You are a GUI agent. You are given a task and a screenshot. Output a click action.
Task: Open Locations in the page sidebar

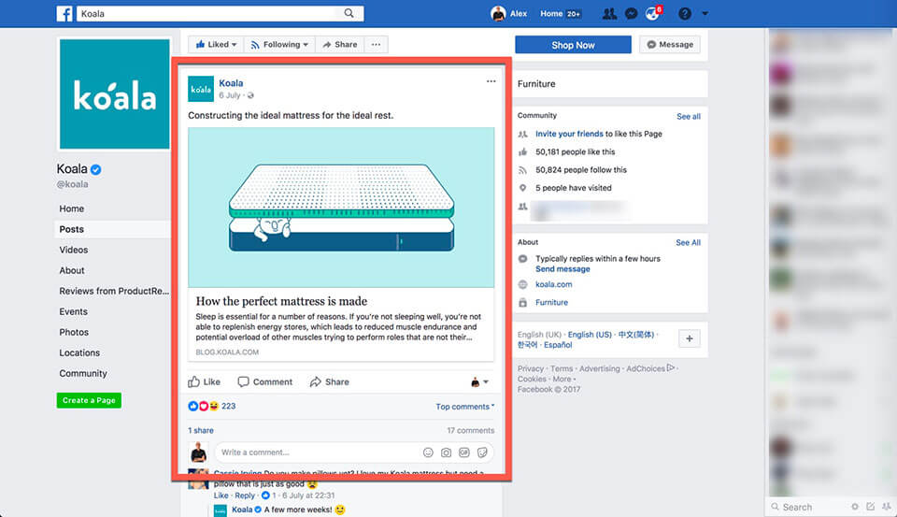[79, 353]
